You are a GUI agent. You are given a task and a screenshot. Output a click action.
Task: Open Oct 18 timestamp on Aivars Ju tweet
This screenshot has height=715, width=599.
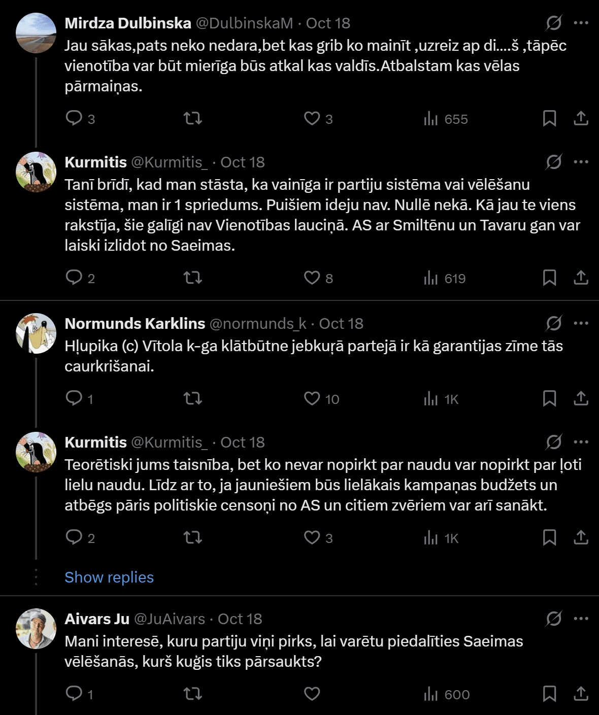click(x=240, y=619)
